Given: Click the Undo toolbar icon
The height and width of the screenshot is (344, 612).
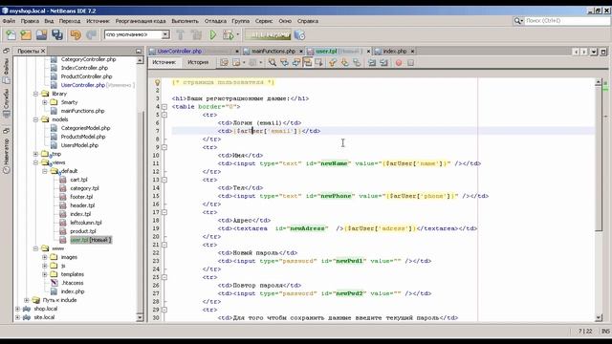Looking at the screenshot, I should (x=76, y=35).
